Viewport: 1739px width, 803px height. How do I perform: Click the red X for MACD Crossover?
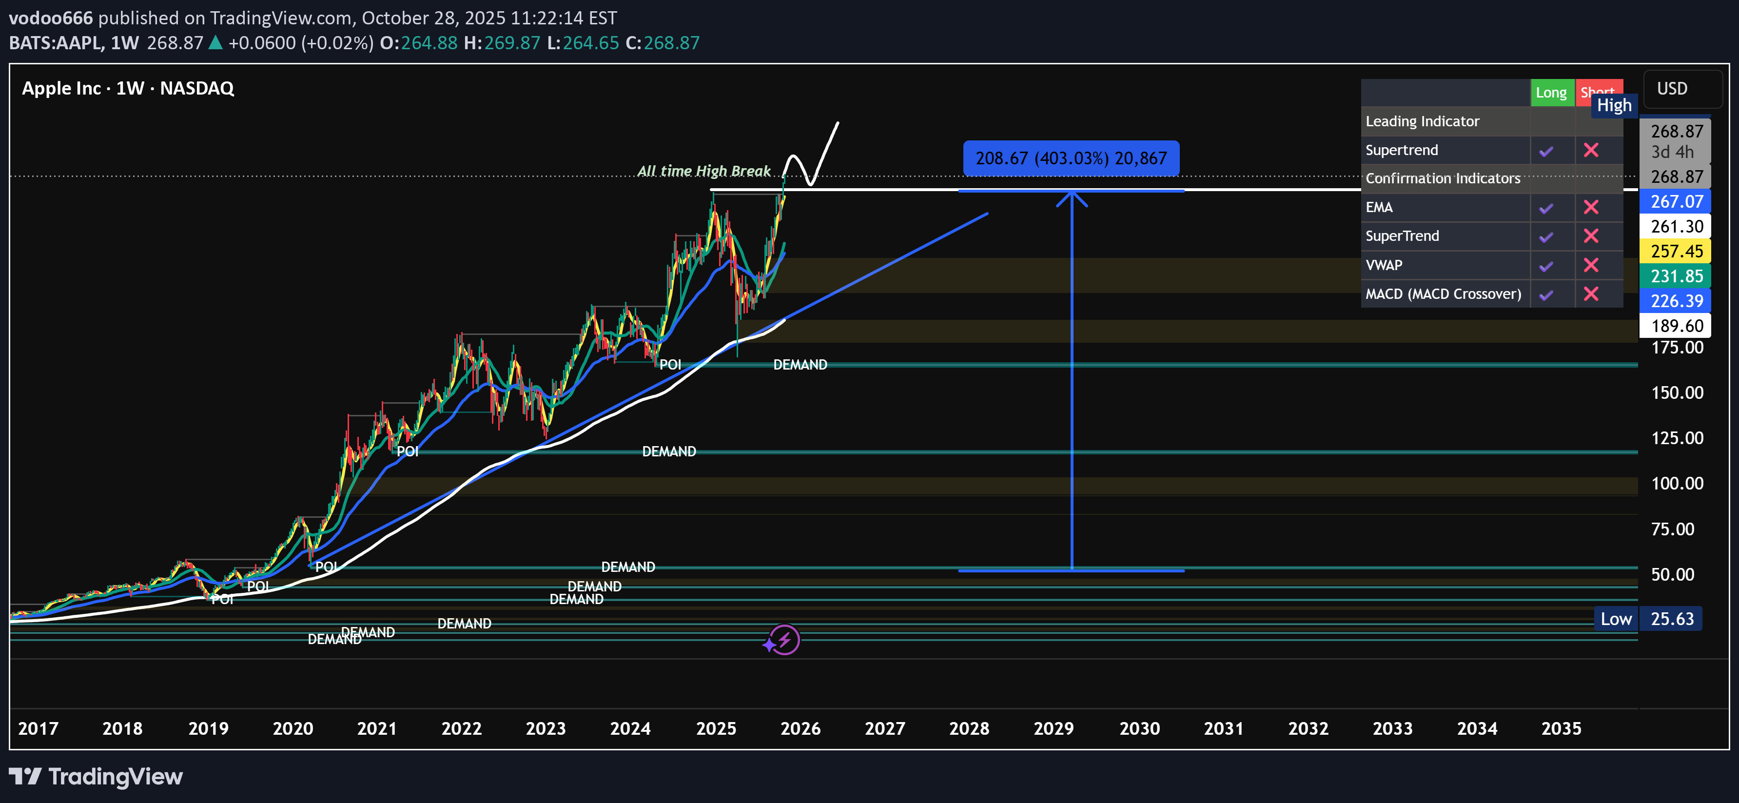1590,294
